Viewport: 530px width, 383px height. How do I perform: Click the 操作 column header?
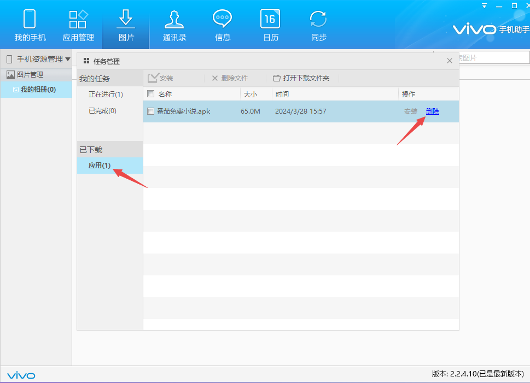coord(409,94)
